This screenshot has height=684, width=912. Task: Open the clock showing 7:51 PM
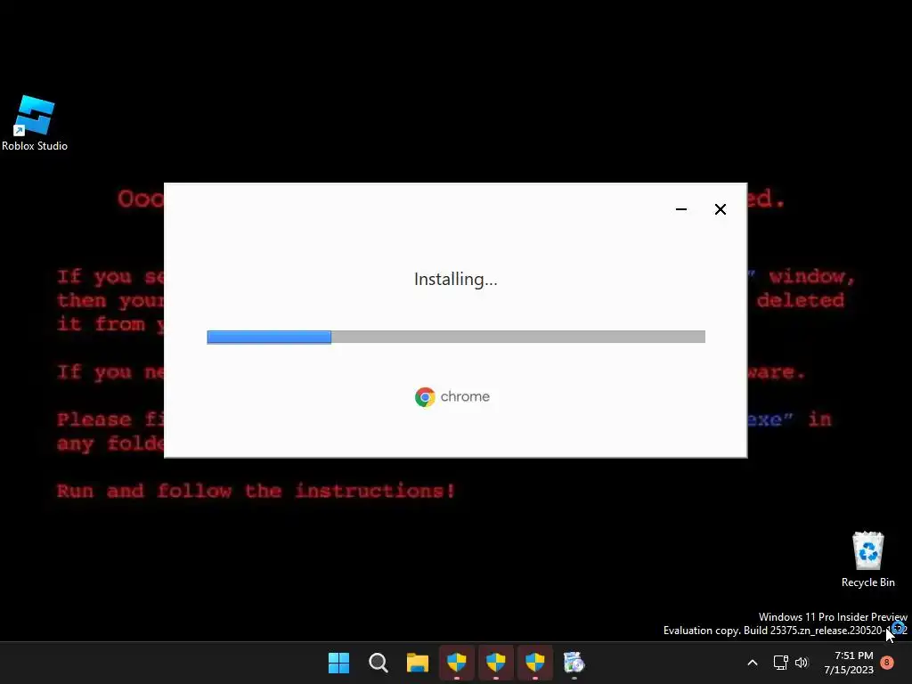tap(854, 655)
